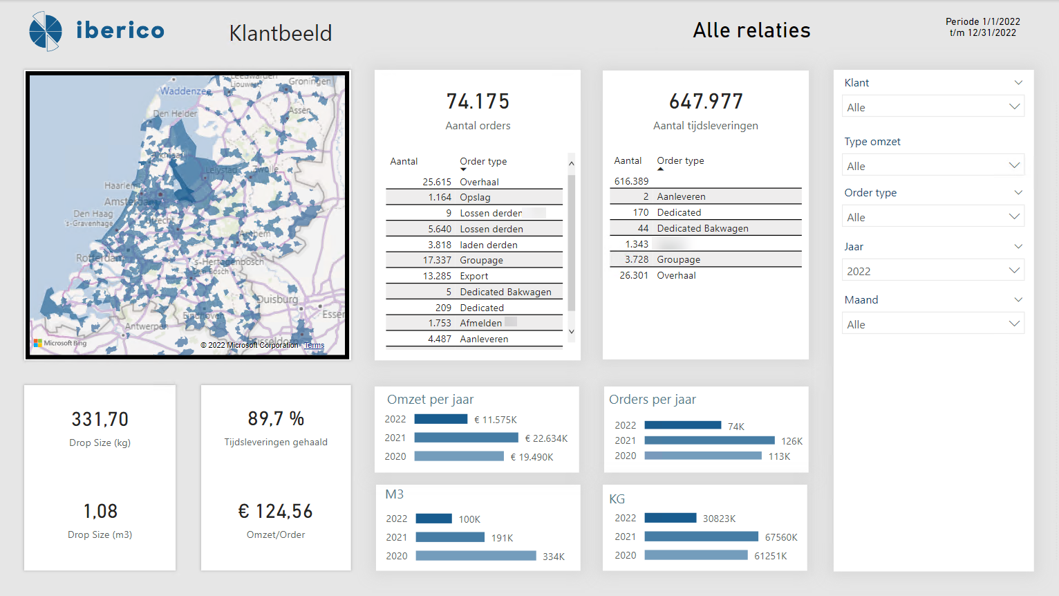This screenshot has width=1059, height=596.
Task: Select Groupage row with 3.728 tijdsleveringen
Action: click(x=706, y=259)
